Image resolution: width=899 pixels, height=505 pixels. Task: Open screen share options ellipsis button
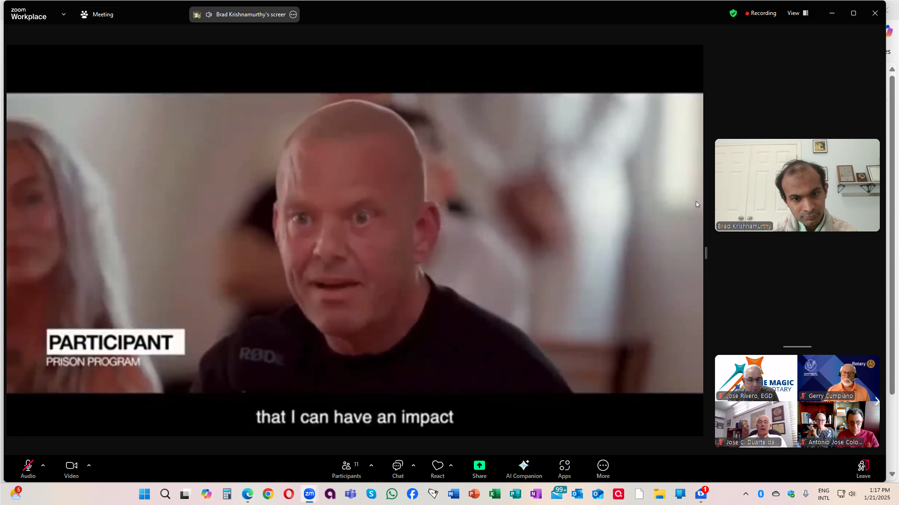(x=293, y=14)
